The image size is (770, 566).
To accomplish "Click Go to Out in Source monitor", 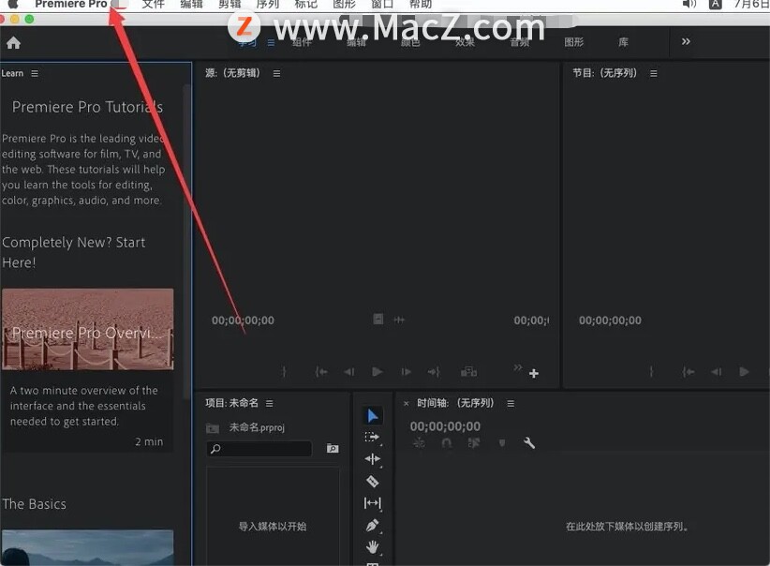I will click(434, 371).
